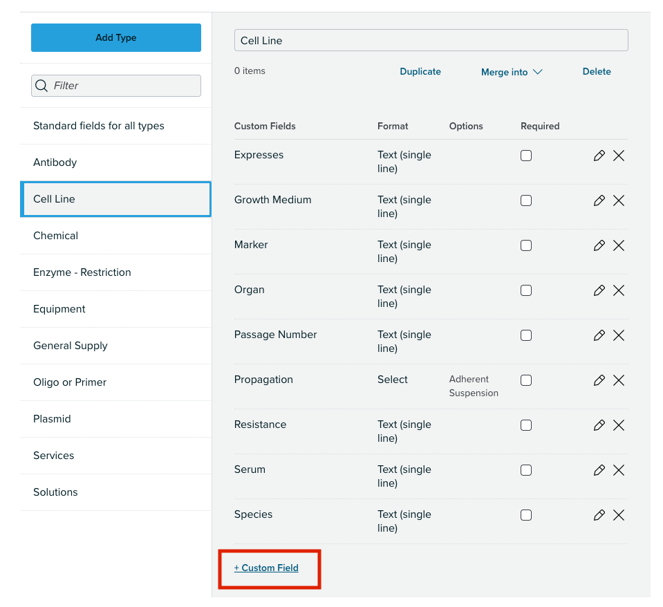Screen dimensions: 663x607
Task: Toggle required checkbox for Organ
Action: tap(526, 290)
